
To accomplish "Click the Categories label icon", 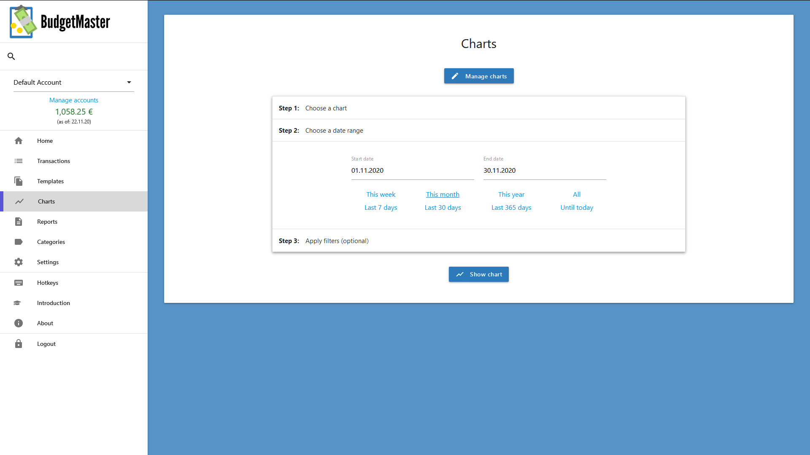I will [19, 242].
